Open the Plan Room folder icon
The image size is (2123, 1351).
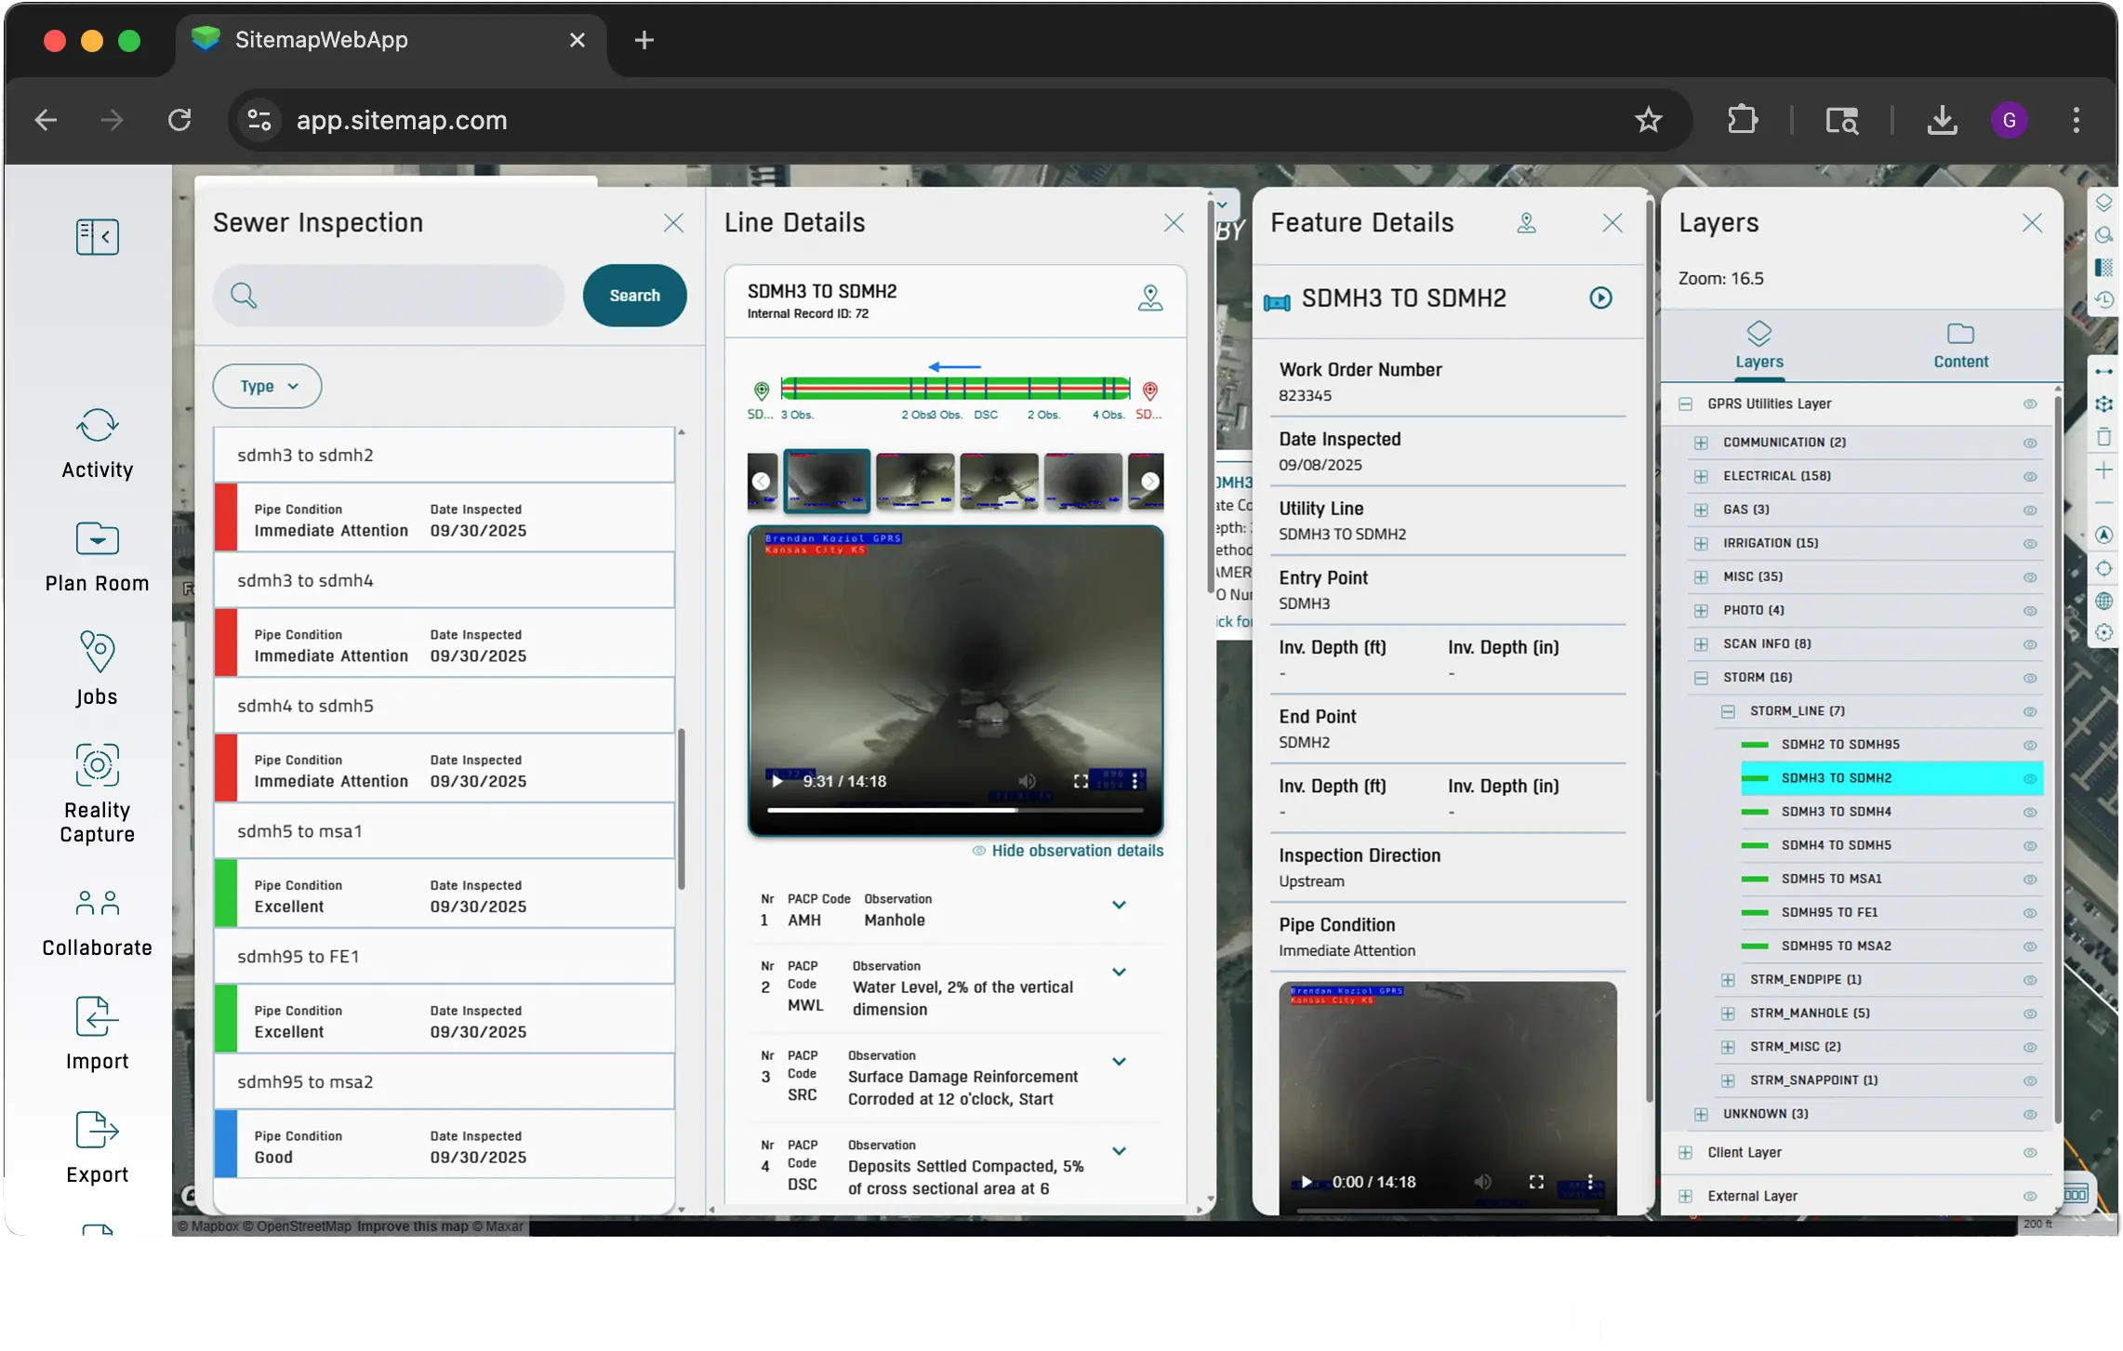(x=97, y=539)
